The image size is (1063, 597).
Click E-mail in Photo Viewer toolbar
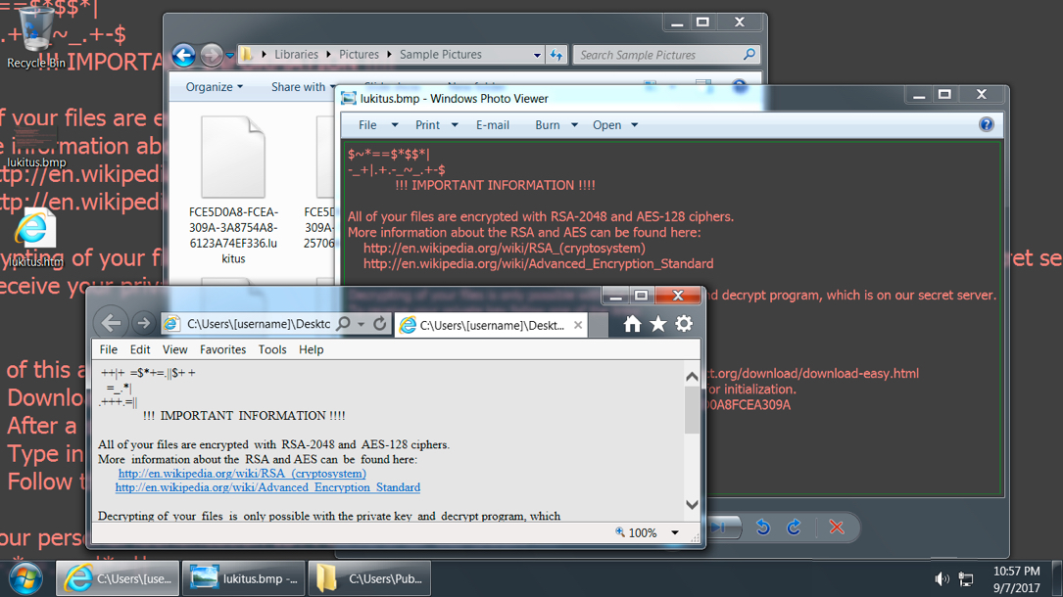coord(492,124)
